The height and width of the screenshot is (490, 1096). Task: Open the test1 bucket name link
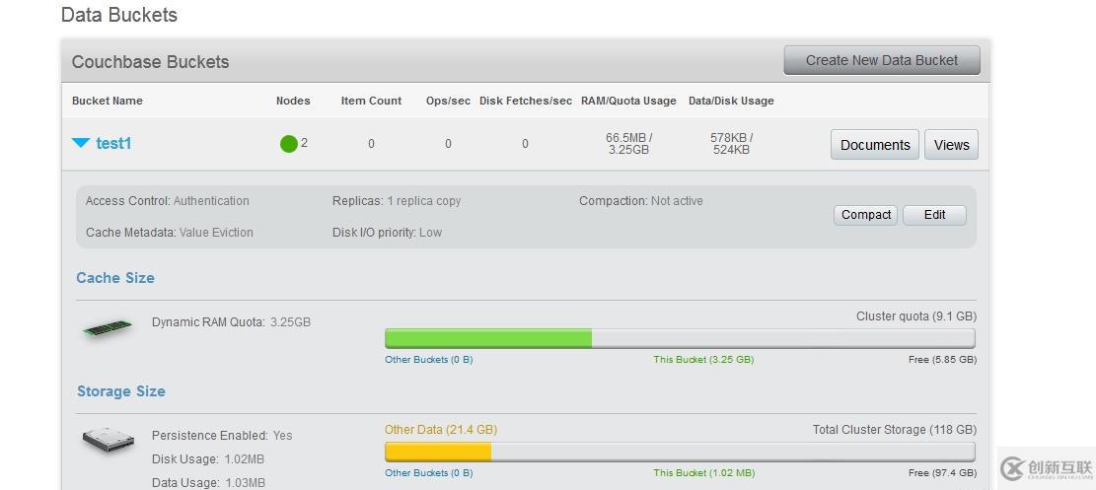coord(113,143)
